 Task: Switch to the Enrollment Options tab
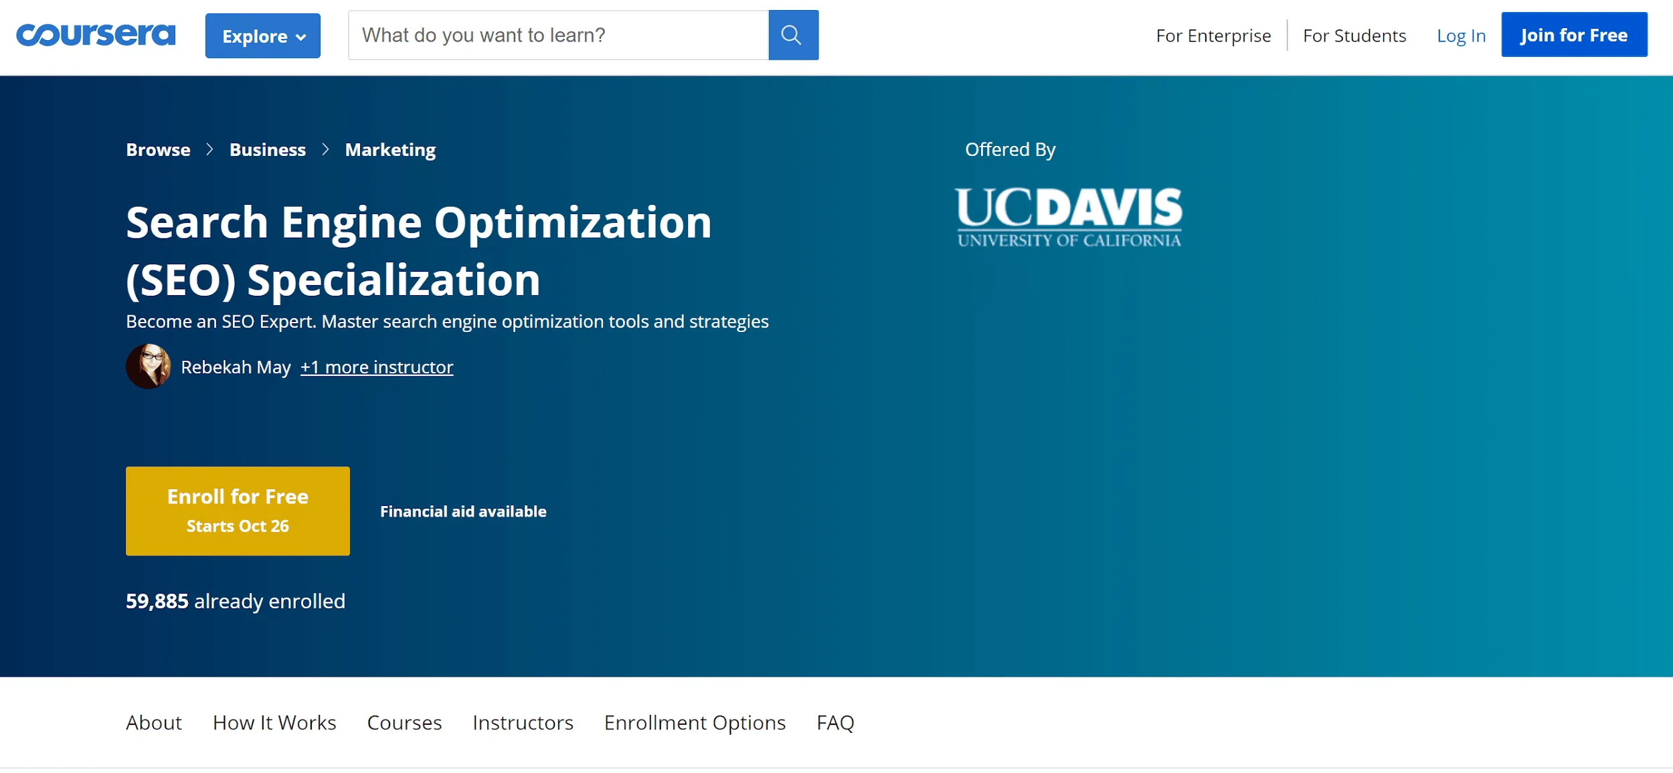pyautogui.click(x=695, y=723)
